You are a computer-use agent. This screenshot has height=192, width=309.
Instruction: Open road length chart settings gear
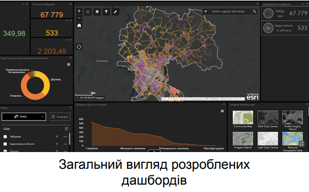point(222,111)
